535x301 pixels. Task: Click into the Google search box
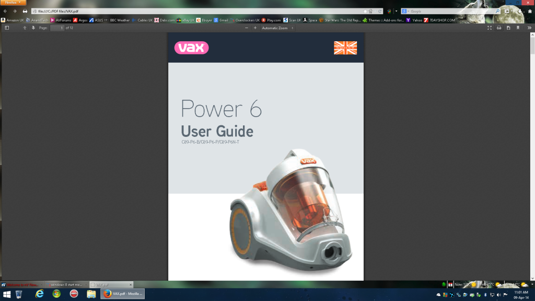click(x=452, y=11)
